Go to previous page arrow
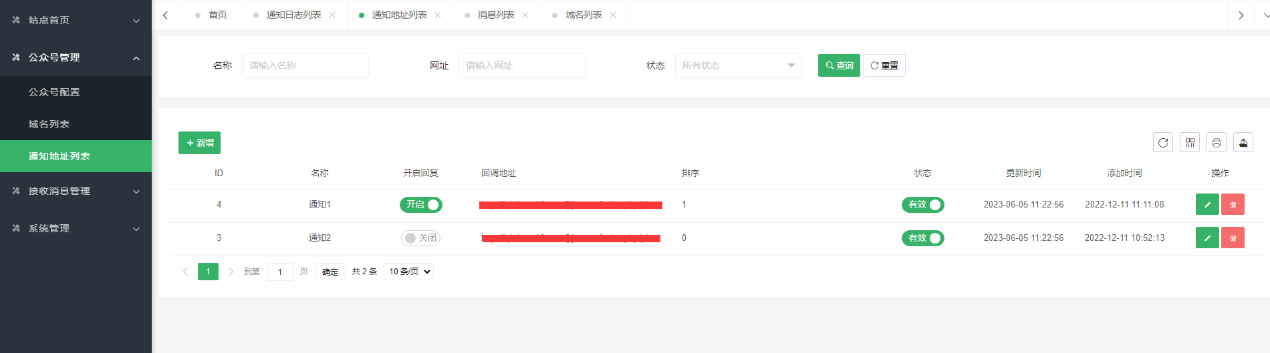Screen dimensions: 1270x353 pos(185,272)
